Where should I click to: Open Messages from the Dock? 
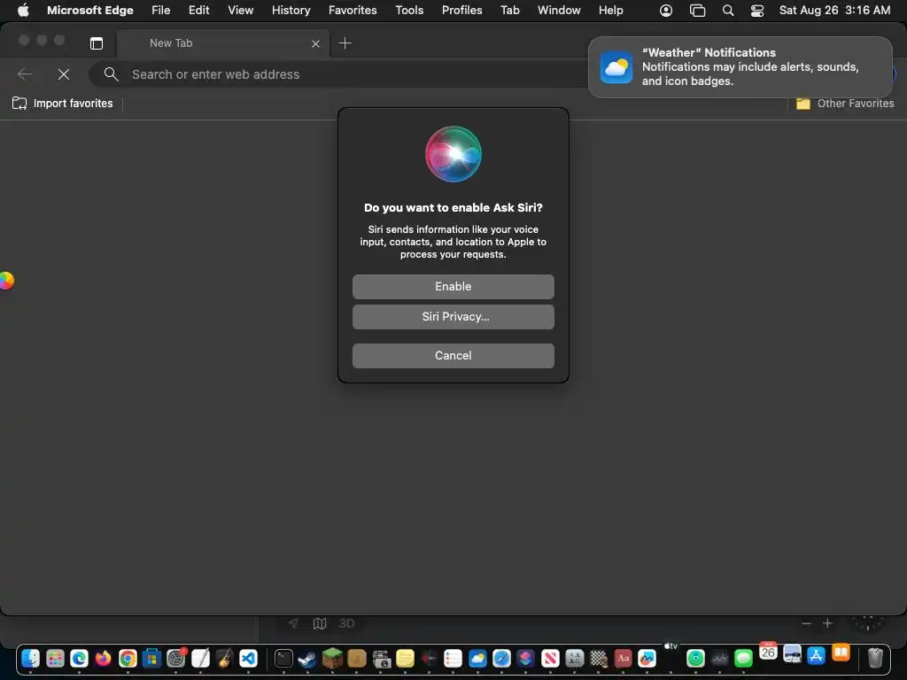click(x=744, y=658)
